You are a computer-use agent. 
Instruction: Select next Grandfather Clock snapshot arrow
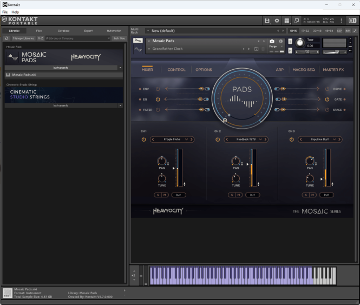249,49
